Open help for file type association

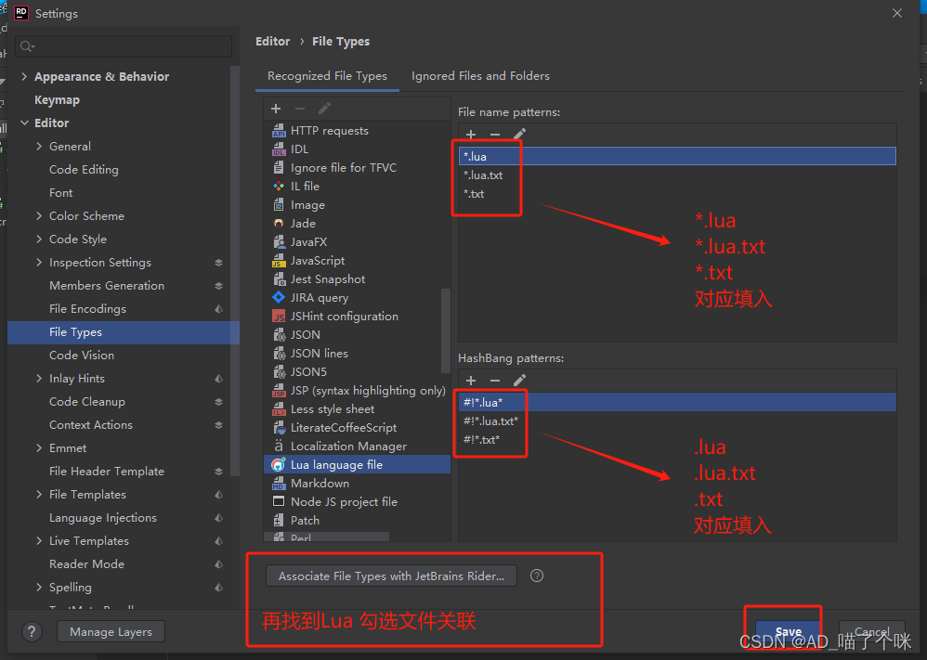click(537, 576)
